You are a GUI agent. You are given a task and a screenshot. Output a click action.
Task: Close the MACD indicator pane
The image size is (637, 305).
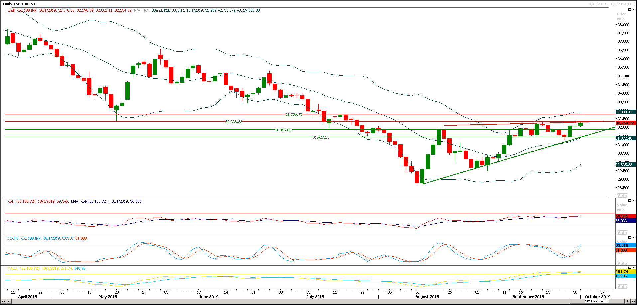634,267
